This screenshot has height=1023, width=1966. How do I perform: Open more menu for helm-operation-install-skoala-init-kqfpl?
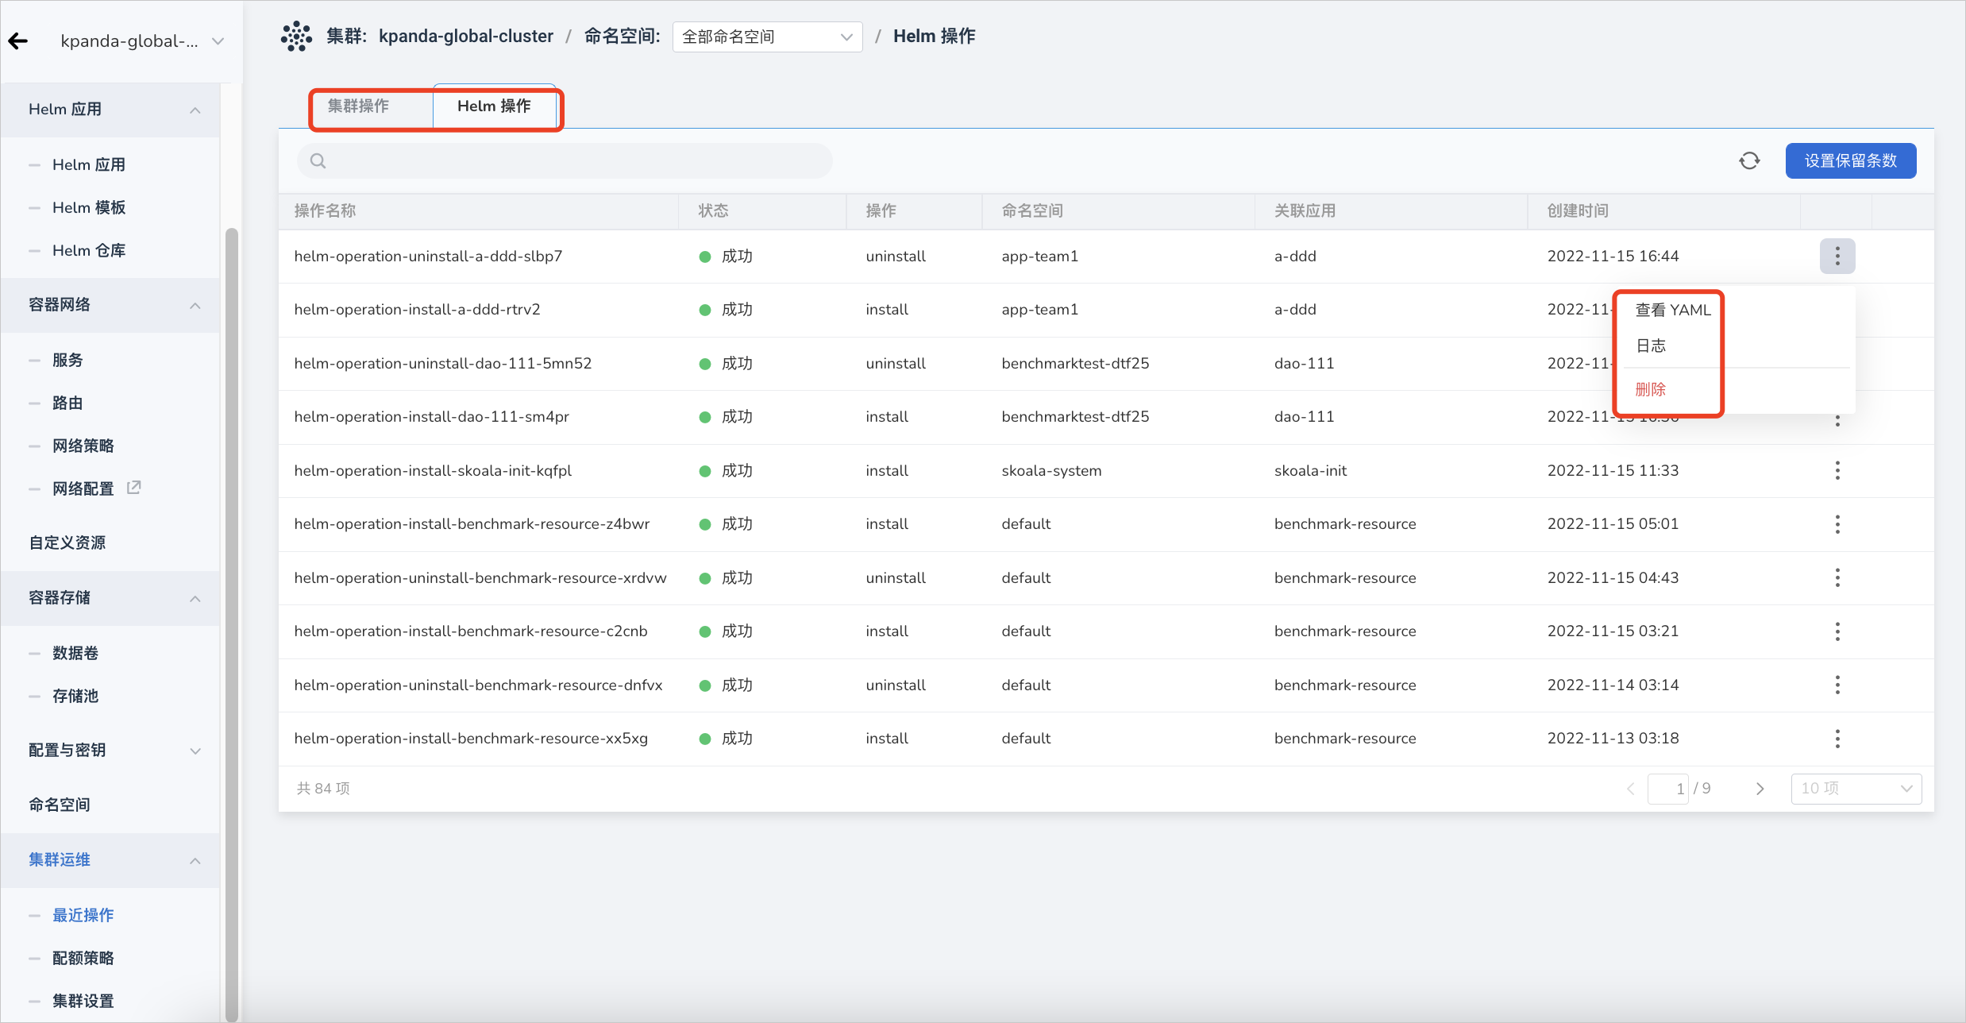[1837, 471]
